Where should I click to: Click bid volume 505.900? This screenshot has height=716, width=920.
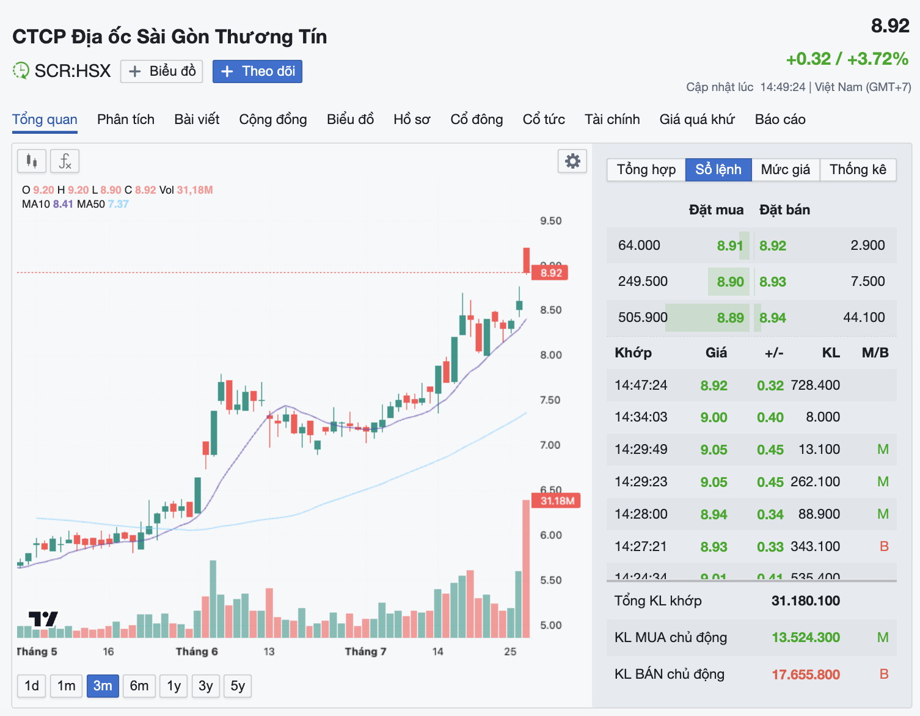tap(643, 318)
